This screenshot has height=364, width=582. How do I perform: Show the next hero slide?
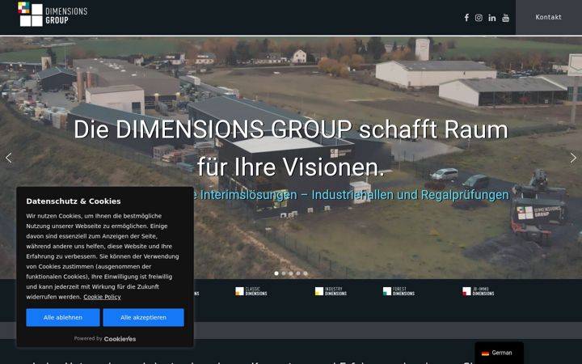573,158
